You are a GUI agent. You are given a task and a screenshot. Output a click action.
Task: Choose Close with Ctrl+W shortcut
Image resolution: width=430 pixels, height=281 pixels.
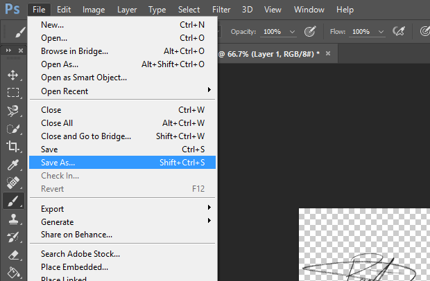(x=122, y=110)
